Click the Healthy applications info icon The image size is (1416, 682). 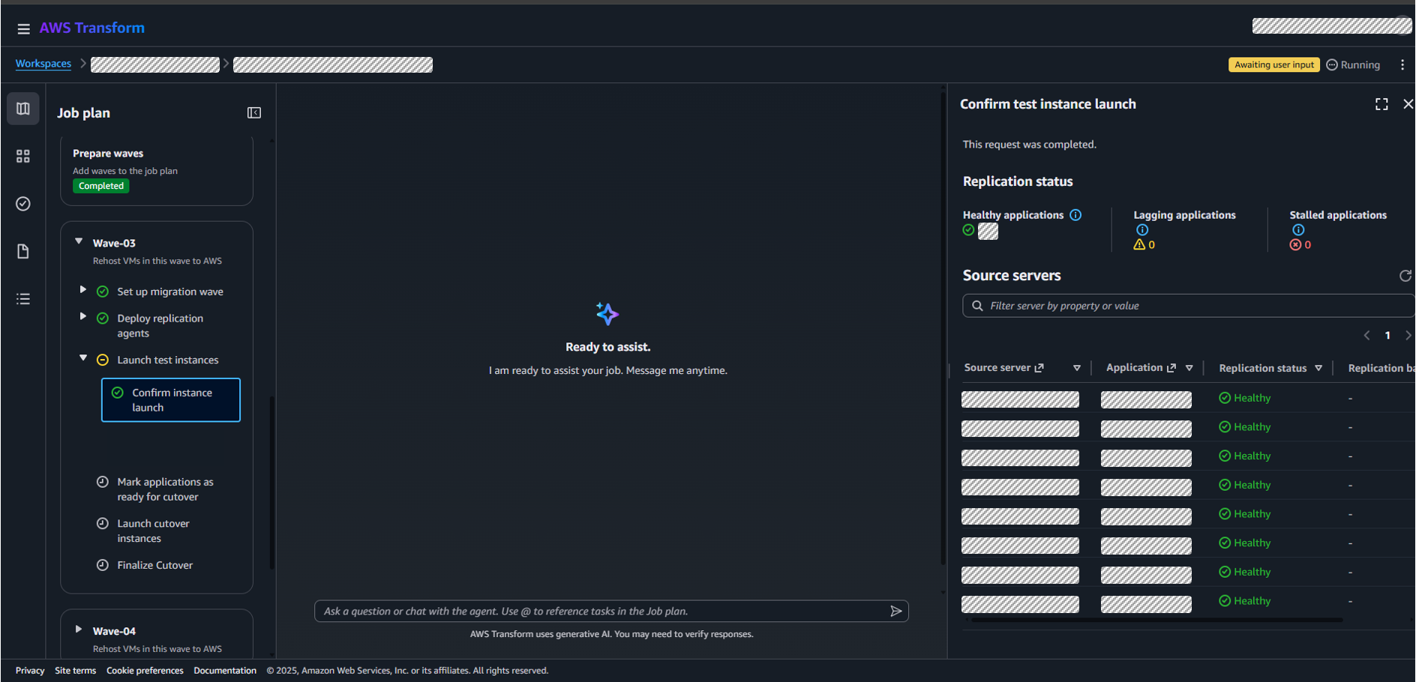1075,215
